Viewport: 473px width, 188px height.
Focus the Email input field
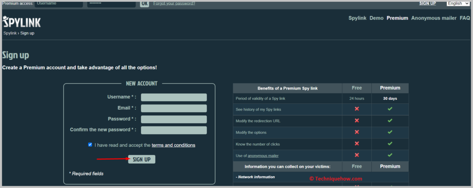tap(174, 108)
